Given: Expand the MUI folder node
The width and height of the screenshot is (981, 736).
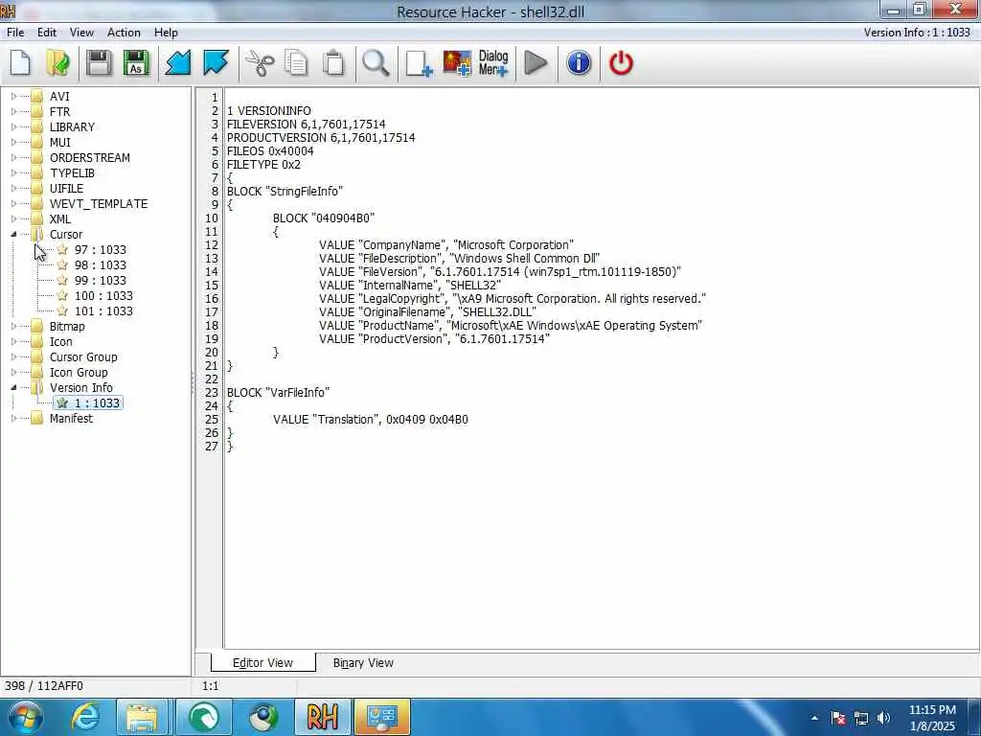Looking at the screenshot, I should tap(13, 143).
